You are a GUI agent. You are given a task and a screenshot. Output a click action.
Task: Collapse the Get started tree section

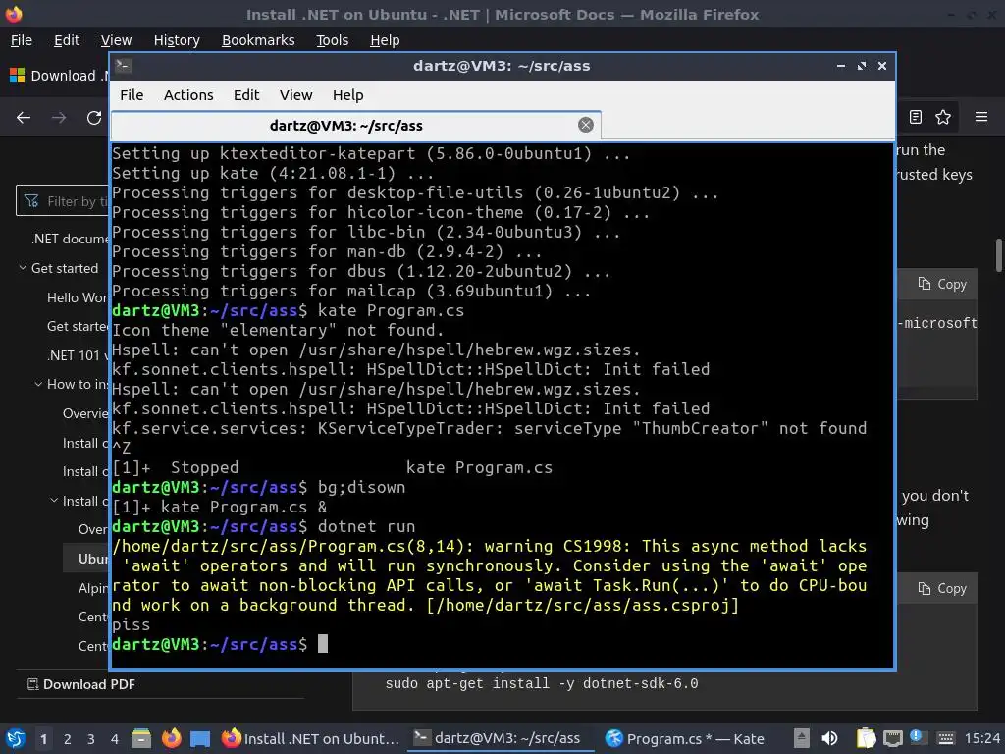pyautogui.click(x=23, y=268)
